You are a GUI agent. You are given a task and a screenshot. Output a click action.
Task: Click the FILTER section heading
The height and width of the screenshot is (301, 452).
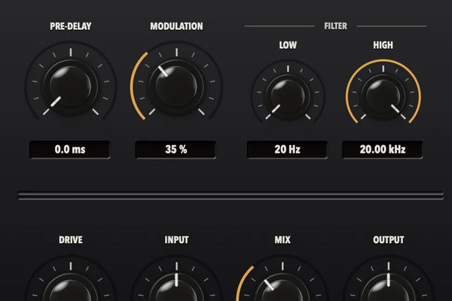(335, 26)
